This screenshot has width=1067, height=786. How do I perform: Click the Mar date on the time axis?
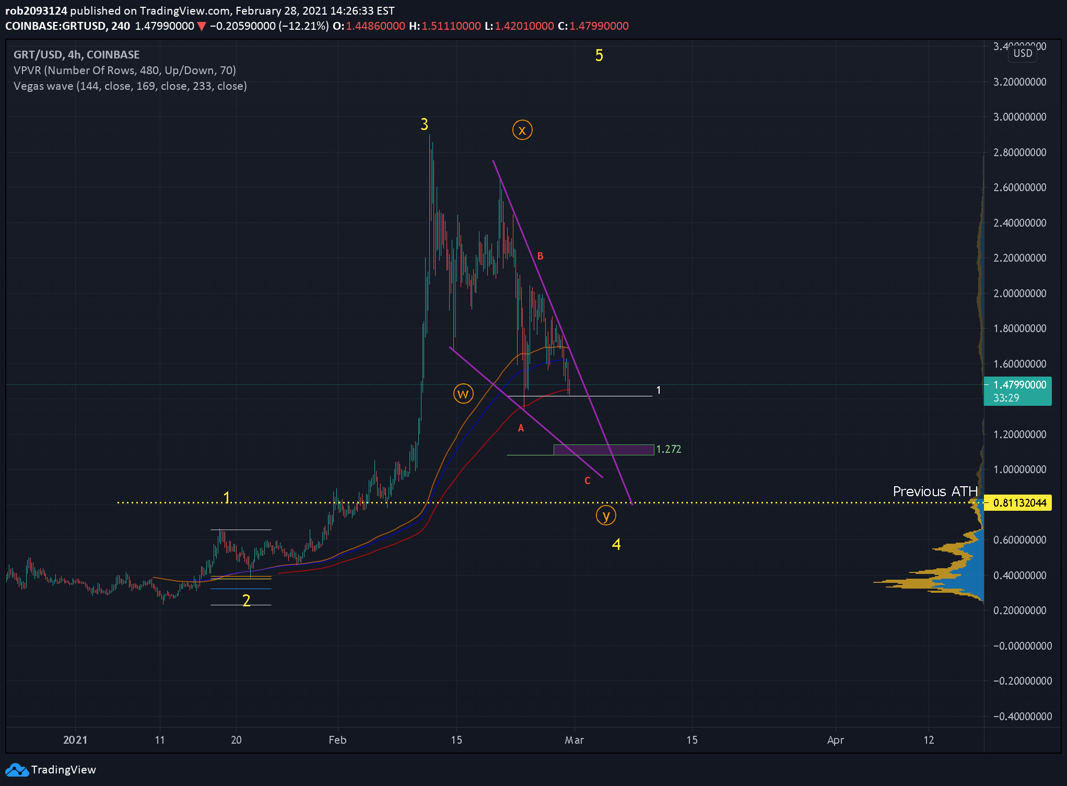coord(574,740)
